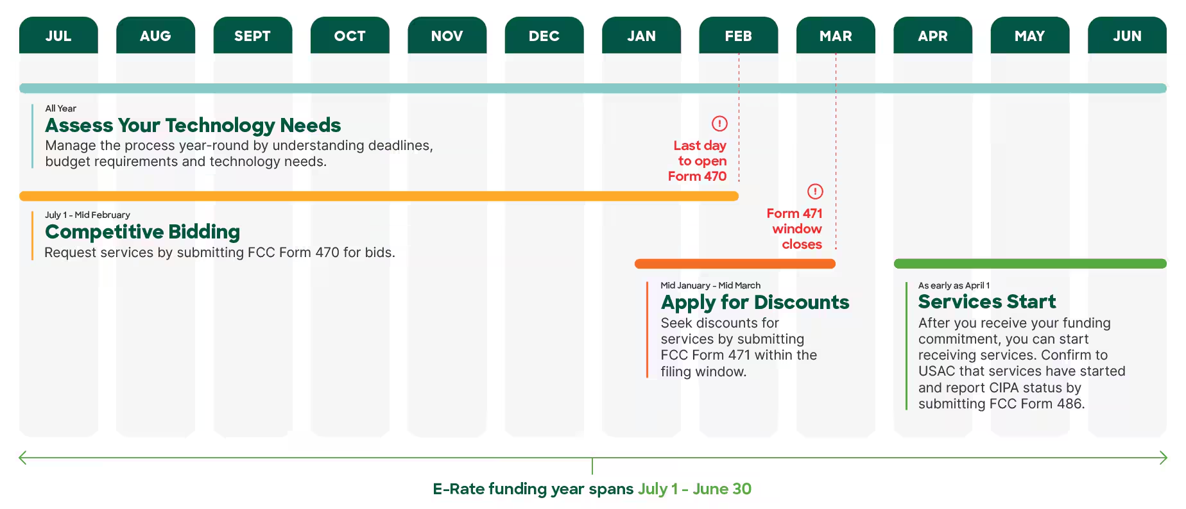The image size is (1186, 509).
Task: Click the teal All Year timeline bar
Action: coord(593,88)
